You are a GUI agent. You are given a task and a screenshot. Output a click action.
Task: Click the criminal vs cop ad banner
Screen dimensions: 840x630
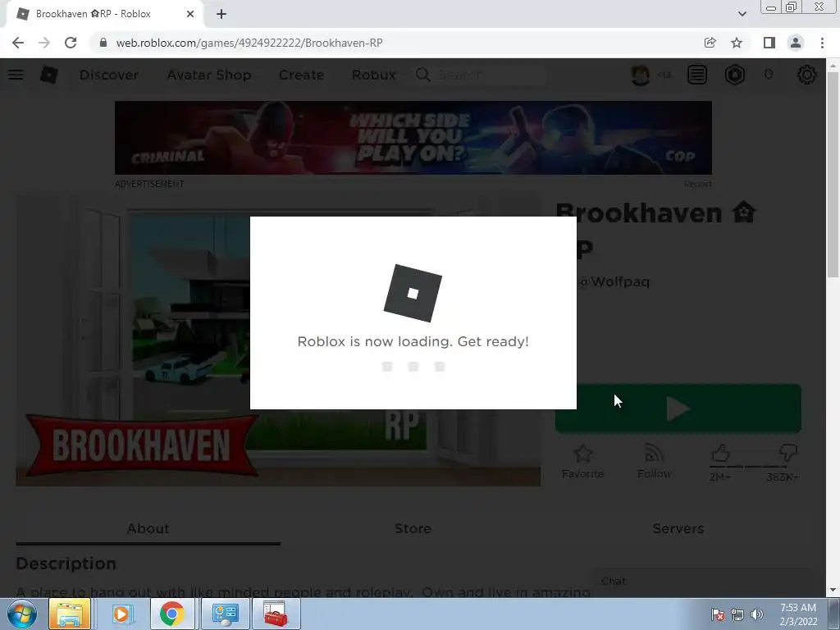pyautogui.click(x=413, y=138)
